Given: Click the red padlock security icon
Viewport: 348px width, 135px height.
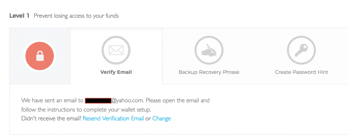Looking at the screenshot, I should pos(40,56).
